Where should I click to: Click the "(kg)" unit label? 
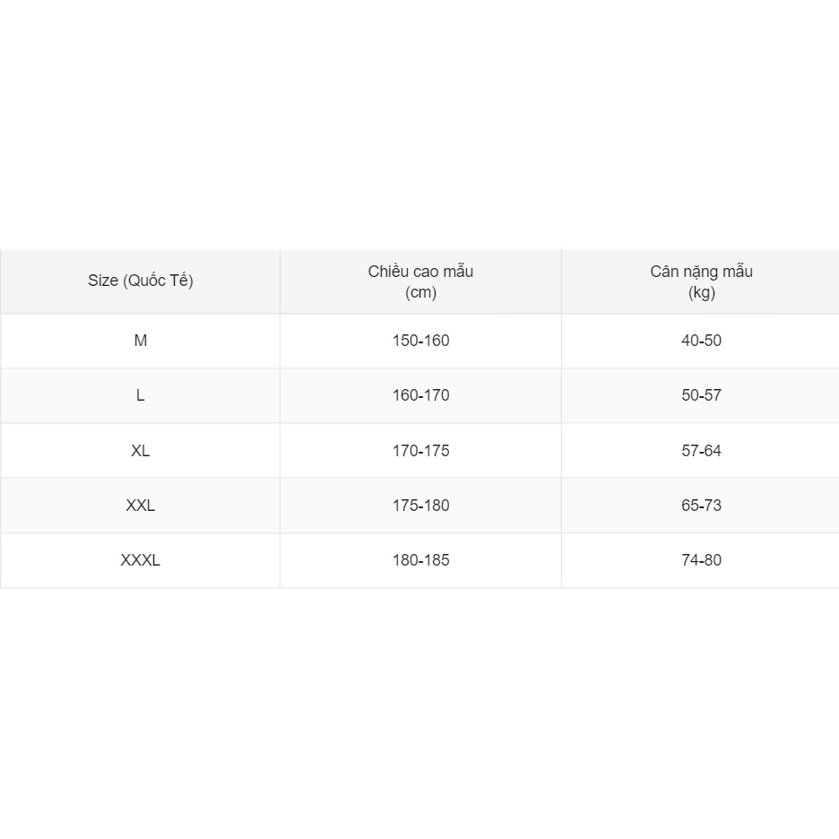tap(701, 292)
